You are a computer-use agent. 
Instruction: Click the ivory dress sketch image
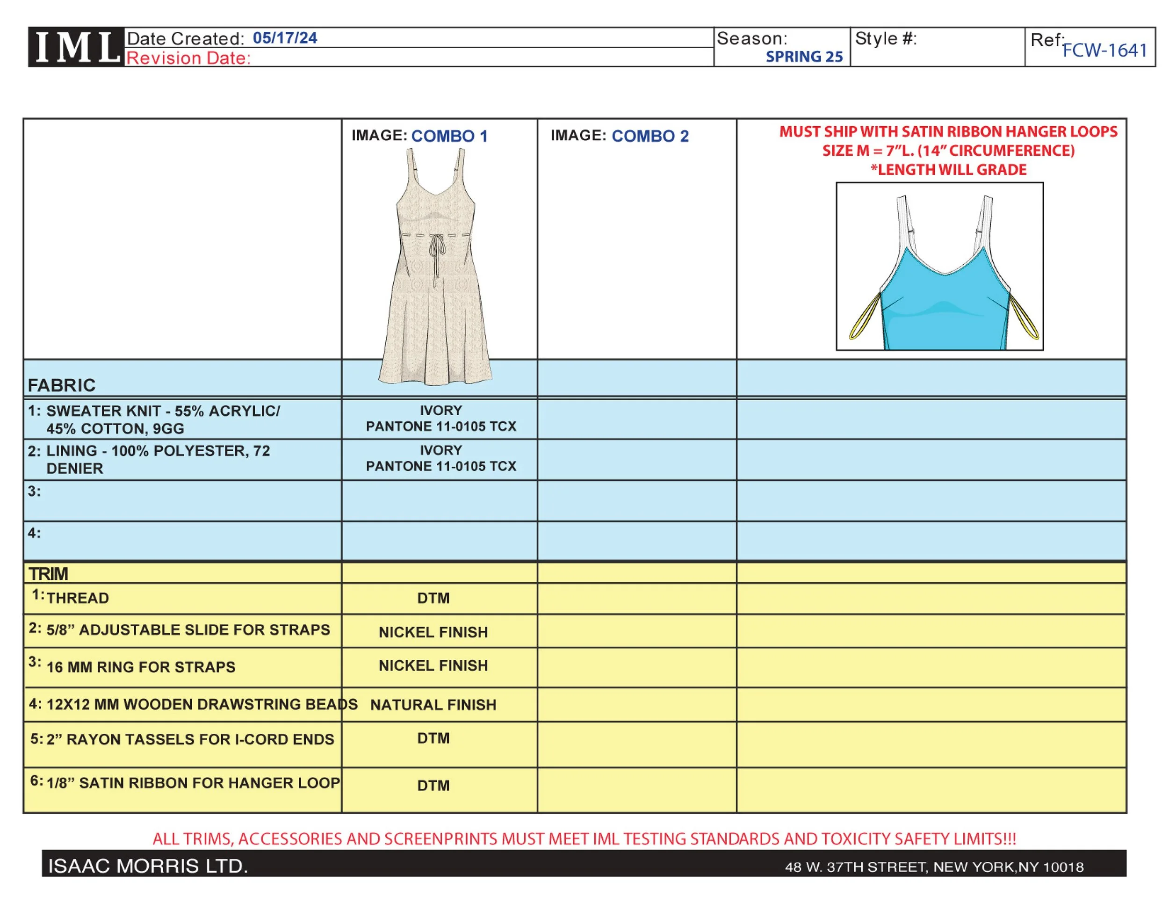(434, 267)
